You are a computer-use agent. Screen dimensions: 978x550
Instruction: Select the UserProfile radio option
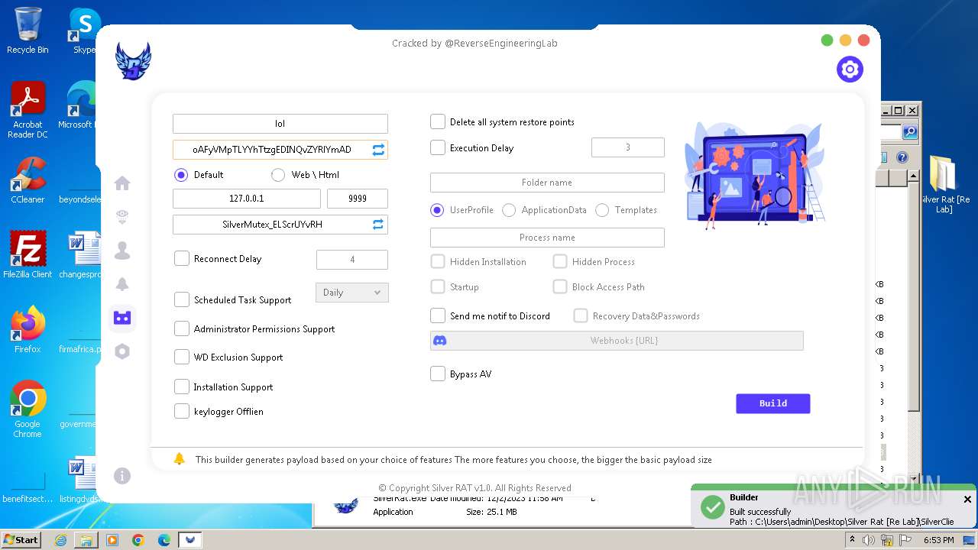coord(437,210)
